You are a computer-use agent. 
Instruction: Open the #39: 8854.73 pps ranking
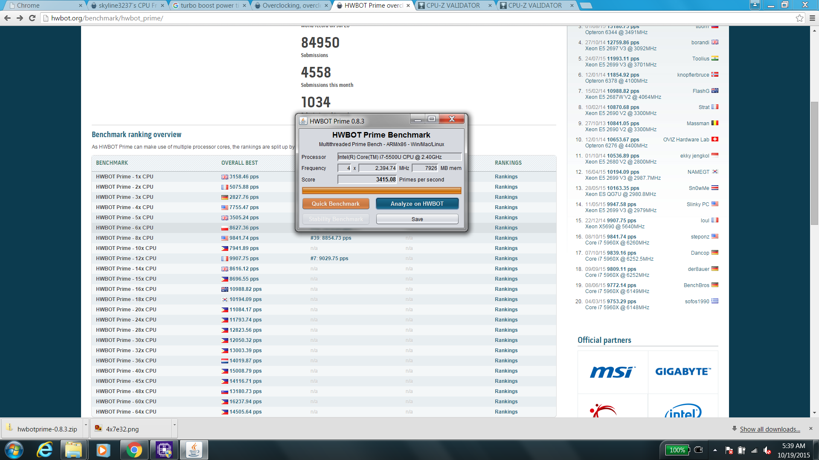tap(331, 238)
